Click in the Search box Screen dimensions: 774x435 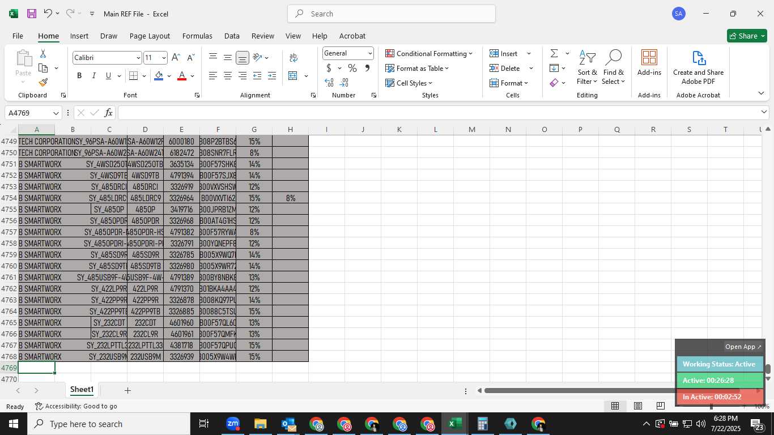click(x=392, y=14)
